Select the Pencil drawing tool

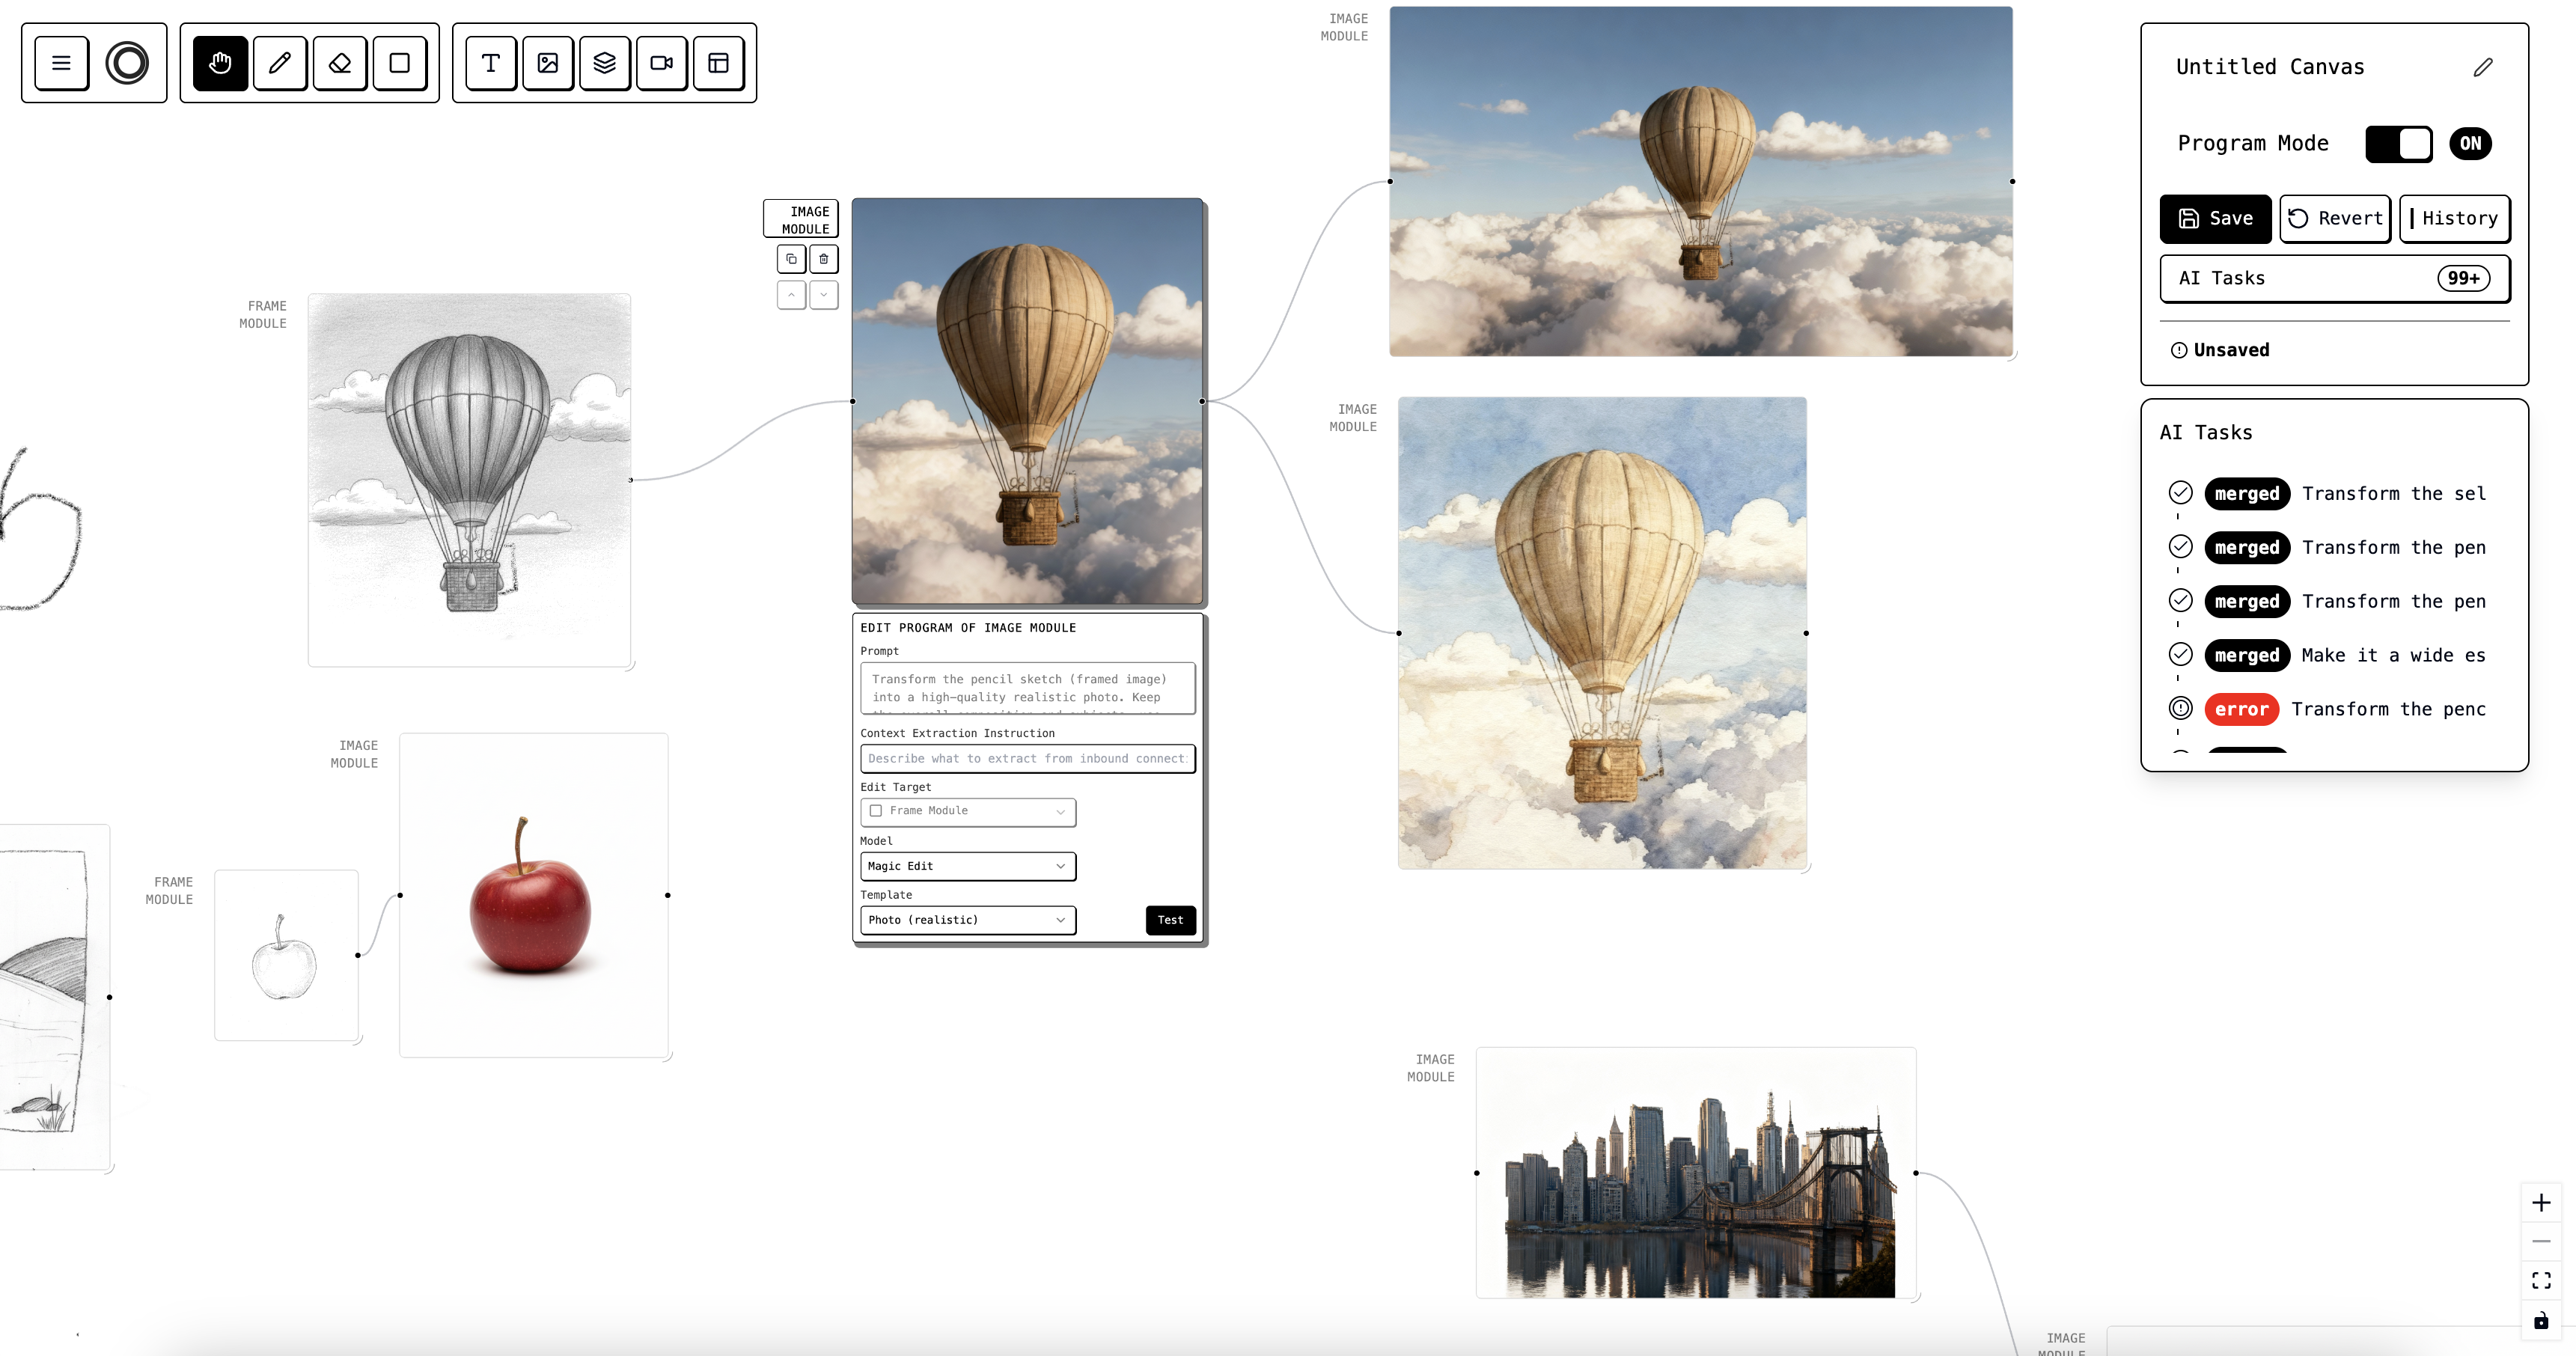(x=280, y=63)
